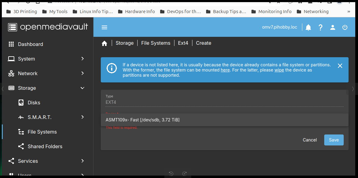Open the Hardware Info bookmark
358x178 pixels.
point(140,11)
